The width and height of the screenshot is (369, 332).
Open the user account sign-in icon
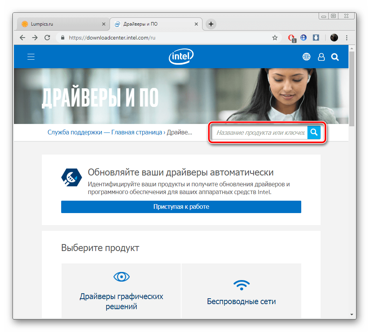321,57
